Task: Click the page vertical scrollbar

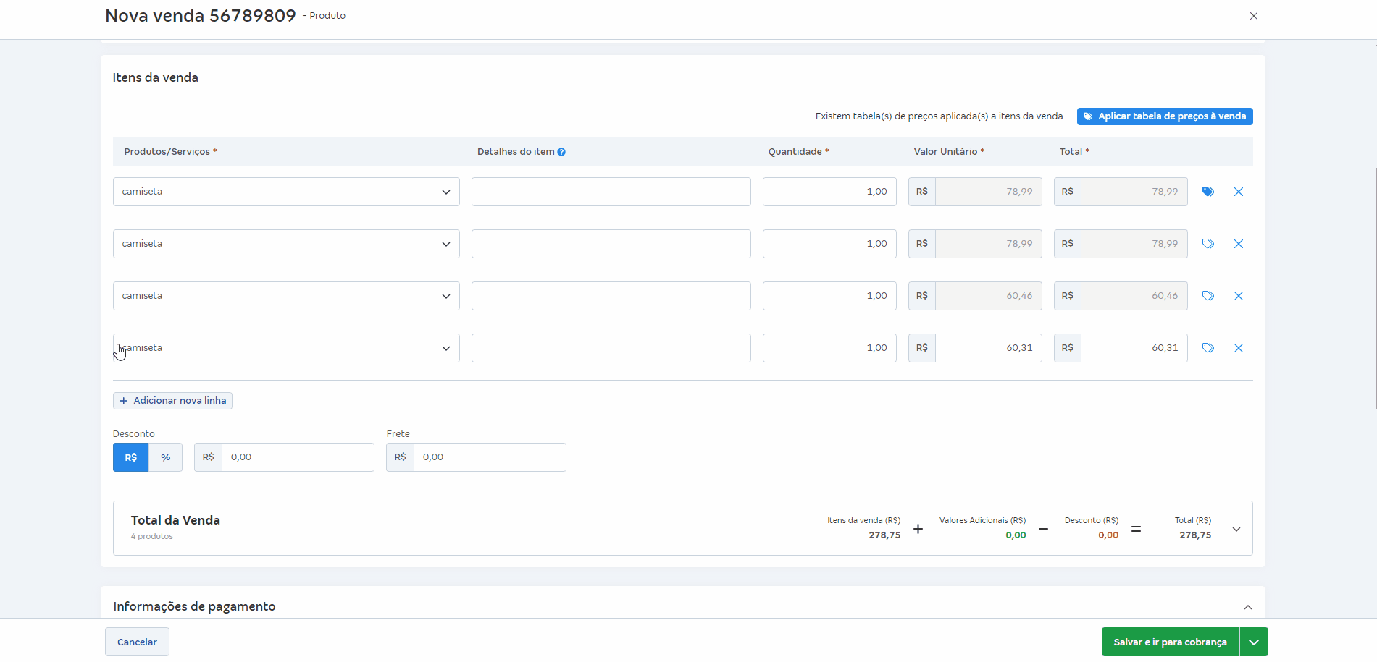Action: click(x=1375, y=288)
